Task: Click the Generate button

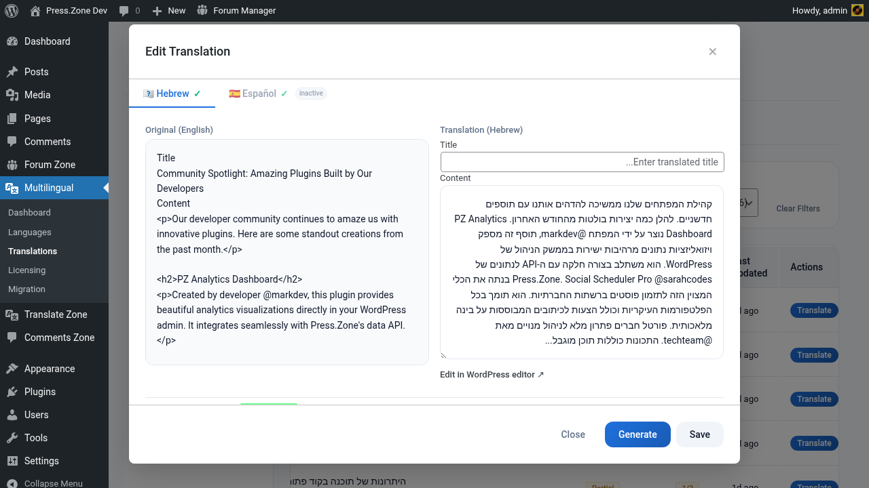Action: point(637,434)
